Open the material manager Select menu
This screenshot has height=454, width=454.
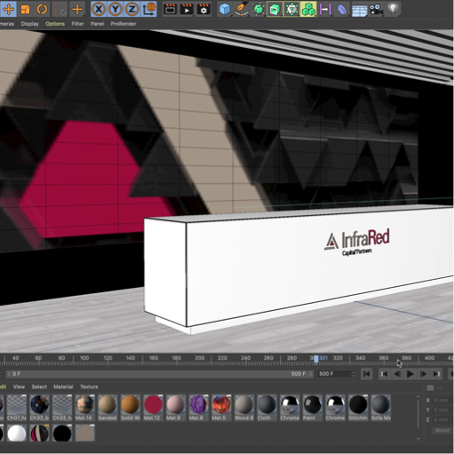(x=39, y=386)
